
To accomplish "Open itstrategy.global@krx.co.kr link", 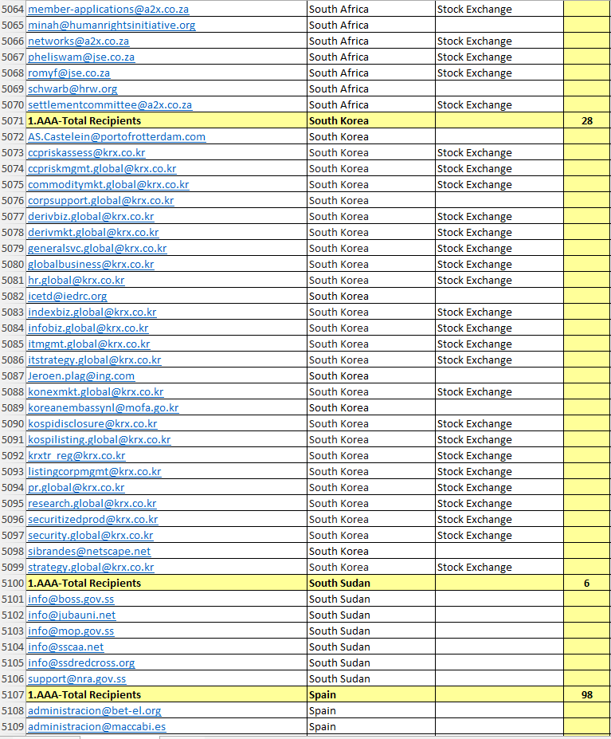I will coord(95,360).
